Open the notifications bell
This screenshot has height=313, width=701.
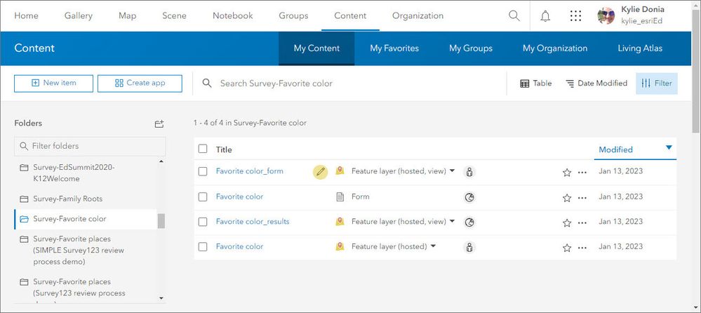(545, 15)
